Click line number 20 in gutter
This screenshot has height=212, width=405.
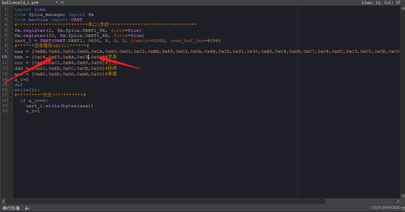pos(5,111)
